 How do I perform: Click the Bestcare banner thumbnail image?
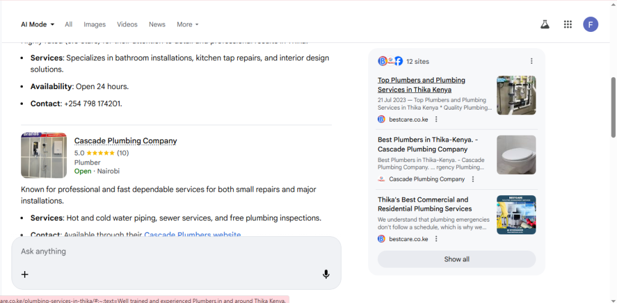(x=516, y=215)
